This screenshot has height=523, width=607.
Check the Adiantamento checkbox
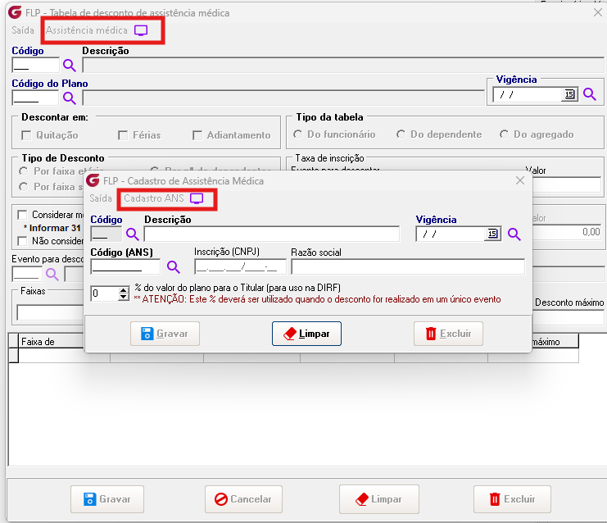pyautogui.click(x=197, y=135)
